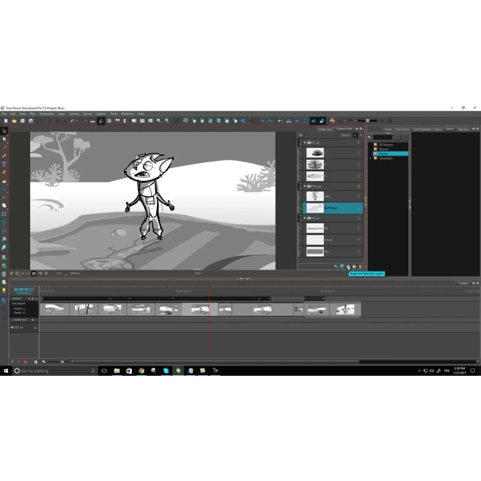Open the Storyboard menu

click(46, 114)
